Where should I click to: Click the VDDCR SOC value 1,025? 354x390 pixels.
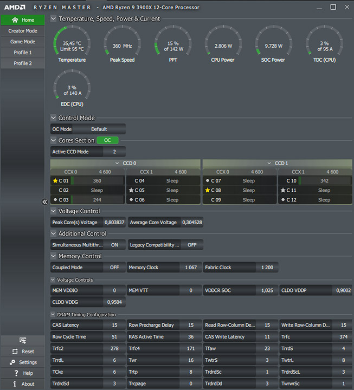(x=267, y=290)
